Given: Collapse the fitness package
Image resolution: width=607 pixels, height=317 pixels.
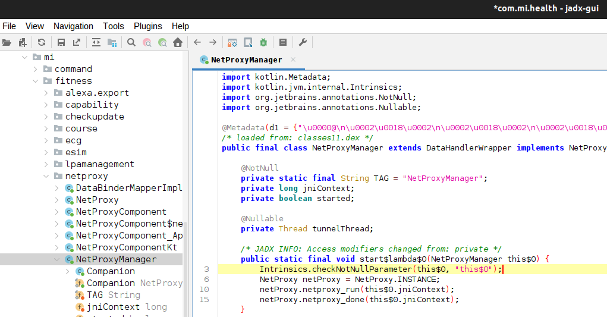Looking at the screenshot, I should tap(36, 81).
